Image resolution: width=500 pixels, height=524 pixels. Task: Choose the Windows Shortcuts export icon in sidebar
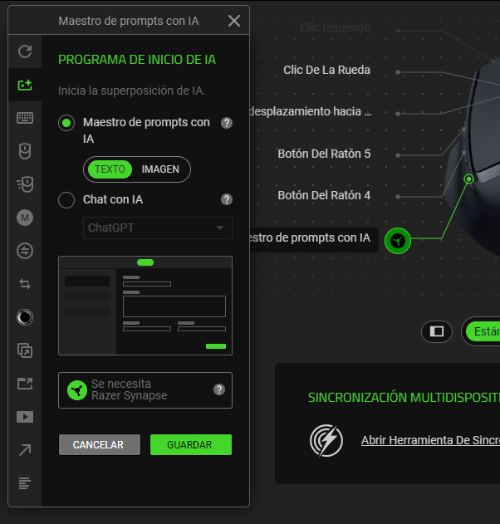25,384
